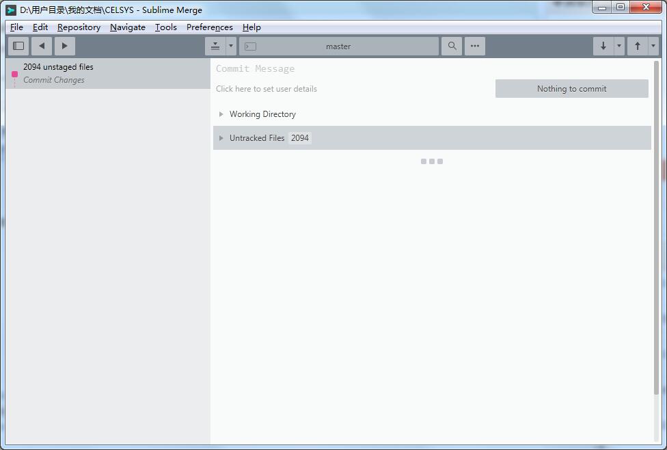Open the Help menu

pos(251,27)
